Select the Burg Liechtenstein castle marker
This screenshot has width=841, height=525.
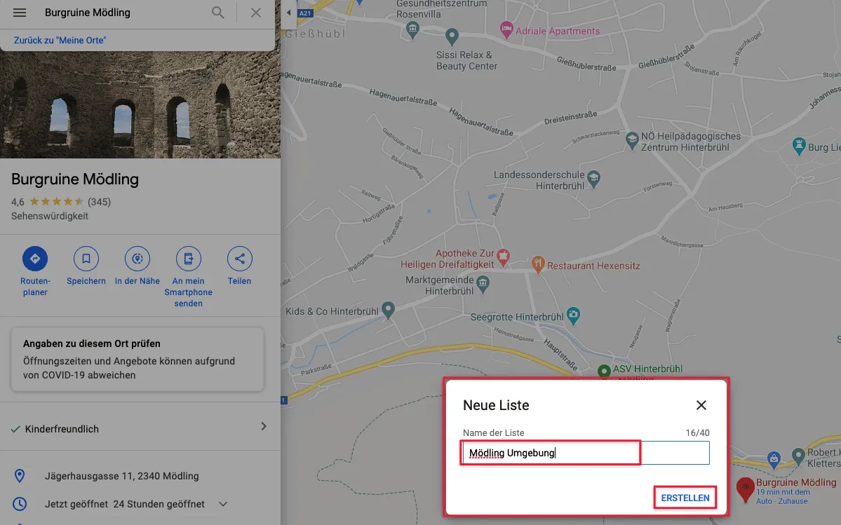pyautogui.click(x=799, y=146)
